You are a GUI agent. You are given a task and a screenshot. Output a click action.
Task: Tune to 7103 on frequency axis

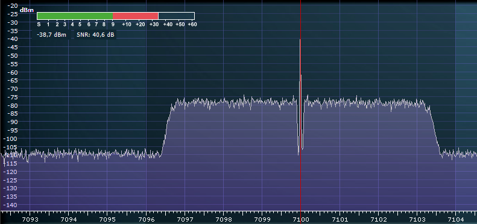coord(417,219)
